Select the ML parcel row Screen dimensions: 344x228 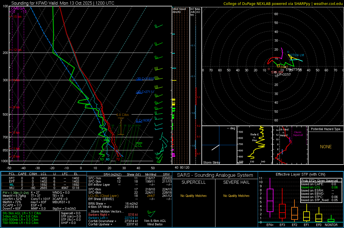tap(44, 185)
